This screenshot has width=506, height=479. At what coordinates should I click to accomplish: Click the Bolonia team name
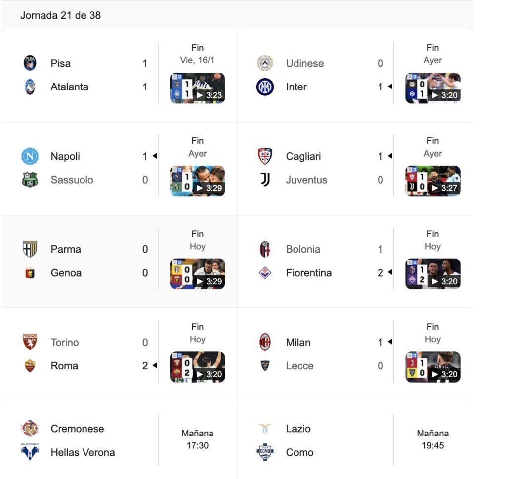(303, 249)
